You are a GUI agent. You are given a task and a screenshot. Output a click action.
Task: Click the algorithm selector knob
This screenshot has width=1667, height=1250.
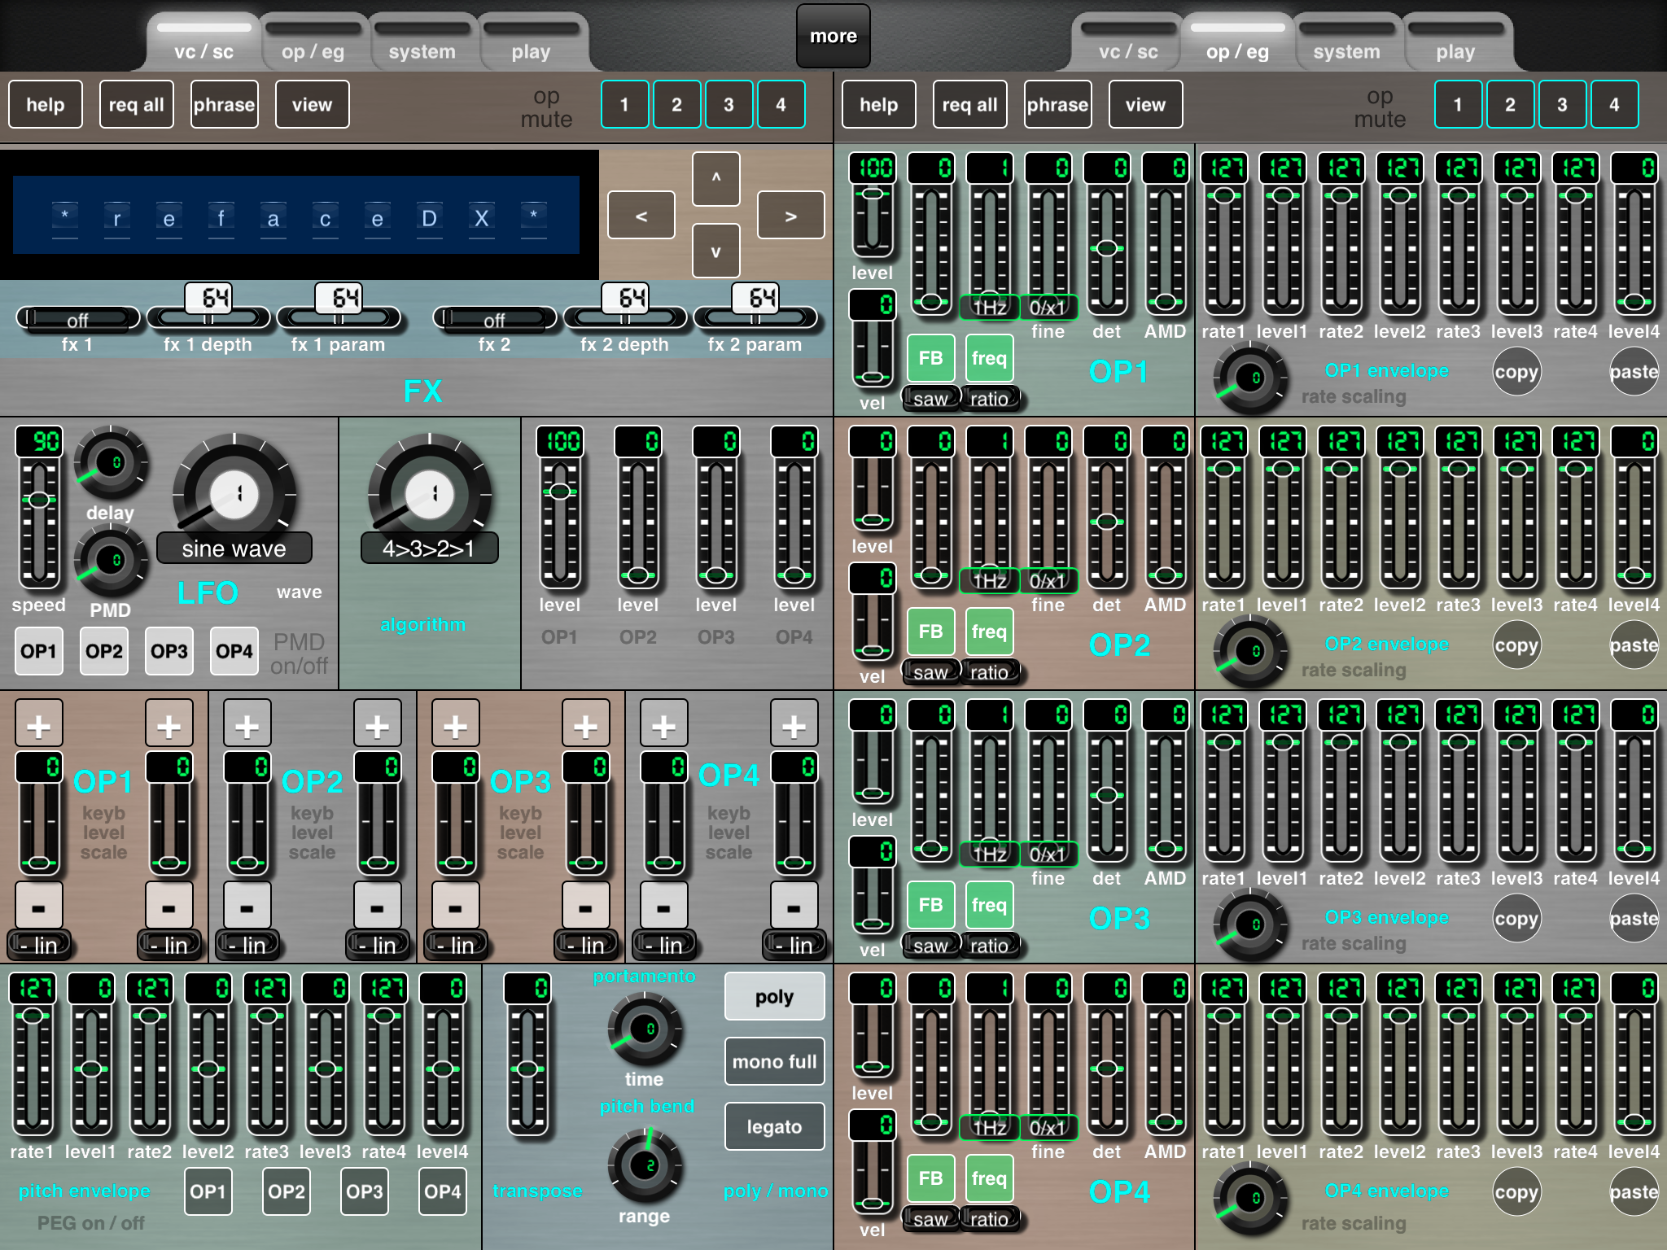(430, 493)
